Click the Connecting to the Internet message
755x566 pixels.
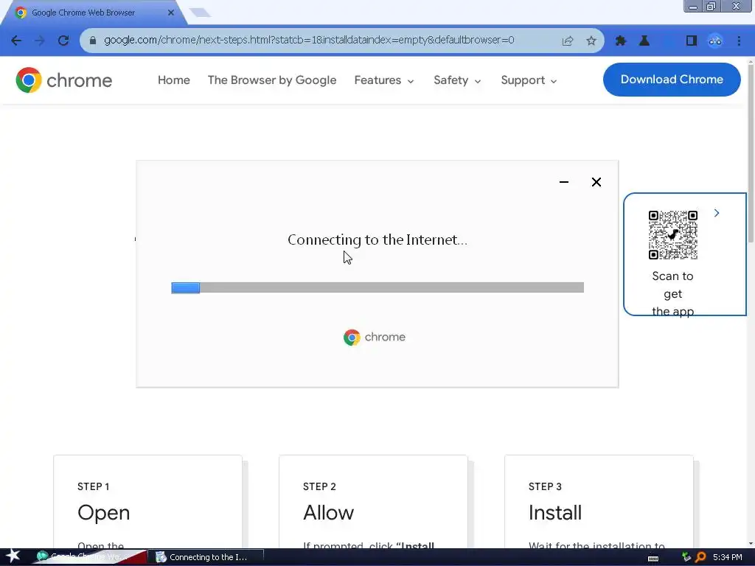point(377,240)
